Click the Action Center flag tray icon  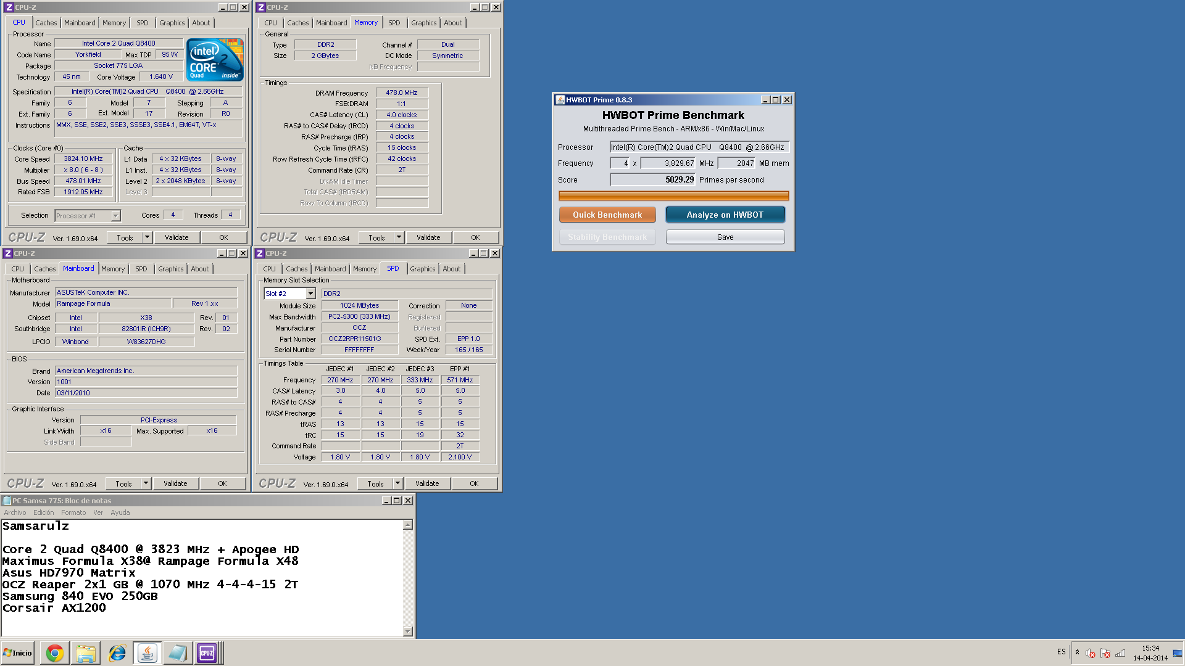tap(1105, 653)
